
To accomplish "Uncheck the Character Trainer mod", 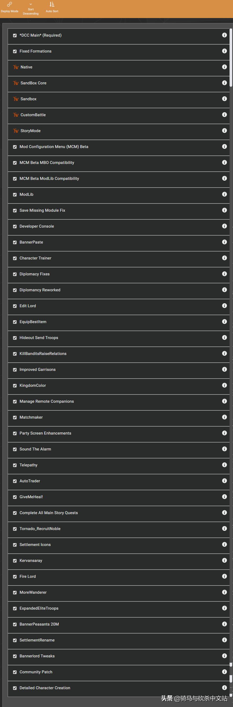I will (x=15, y=258).
